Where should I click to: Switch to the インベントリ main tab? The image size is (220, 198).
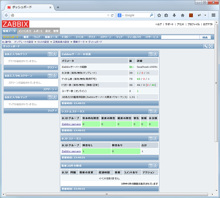25,31
